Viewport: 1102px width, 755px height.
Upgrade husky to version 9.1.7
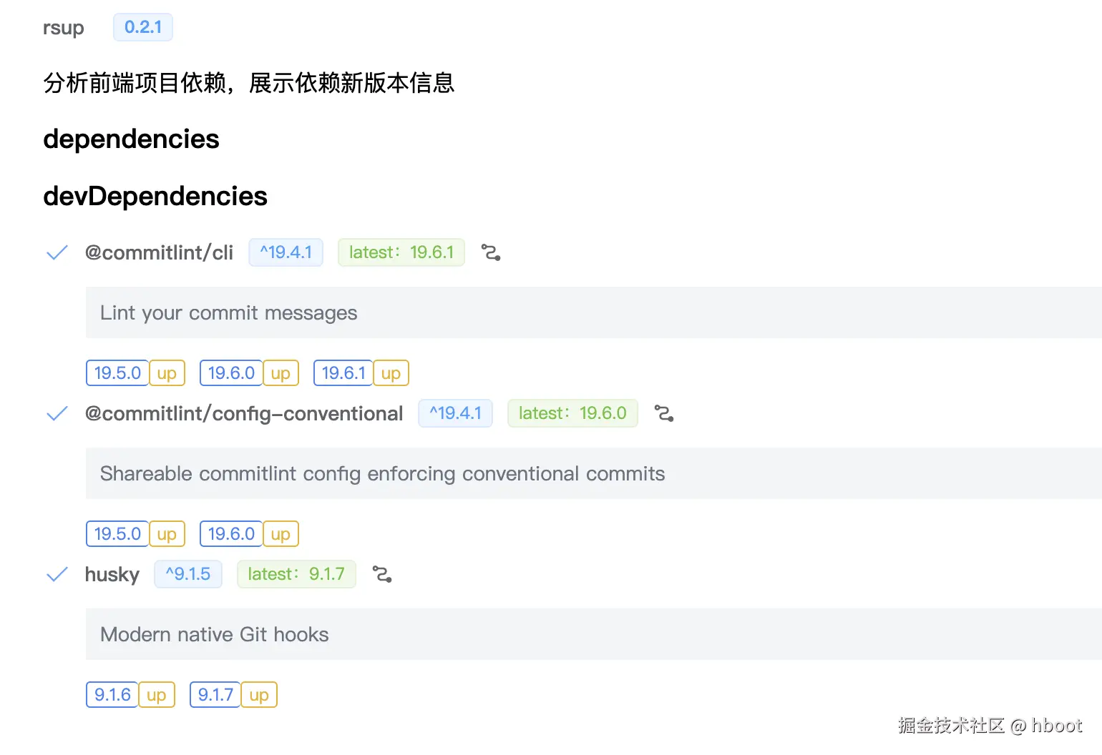259,695
